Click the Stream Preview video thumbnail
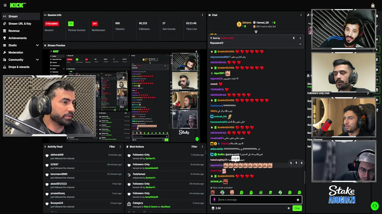382x214 pixels. point(124,96)
